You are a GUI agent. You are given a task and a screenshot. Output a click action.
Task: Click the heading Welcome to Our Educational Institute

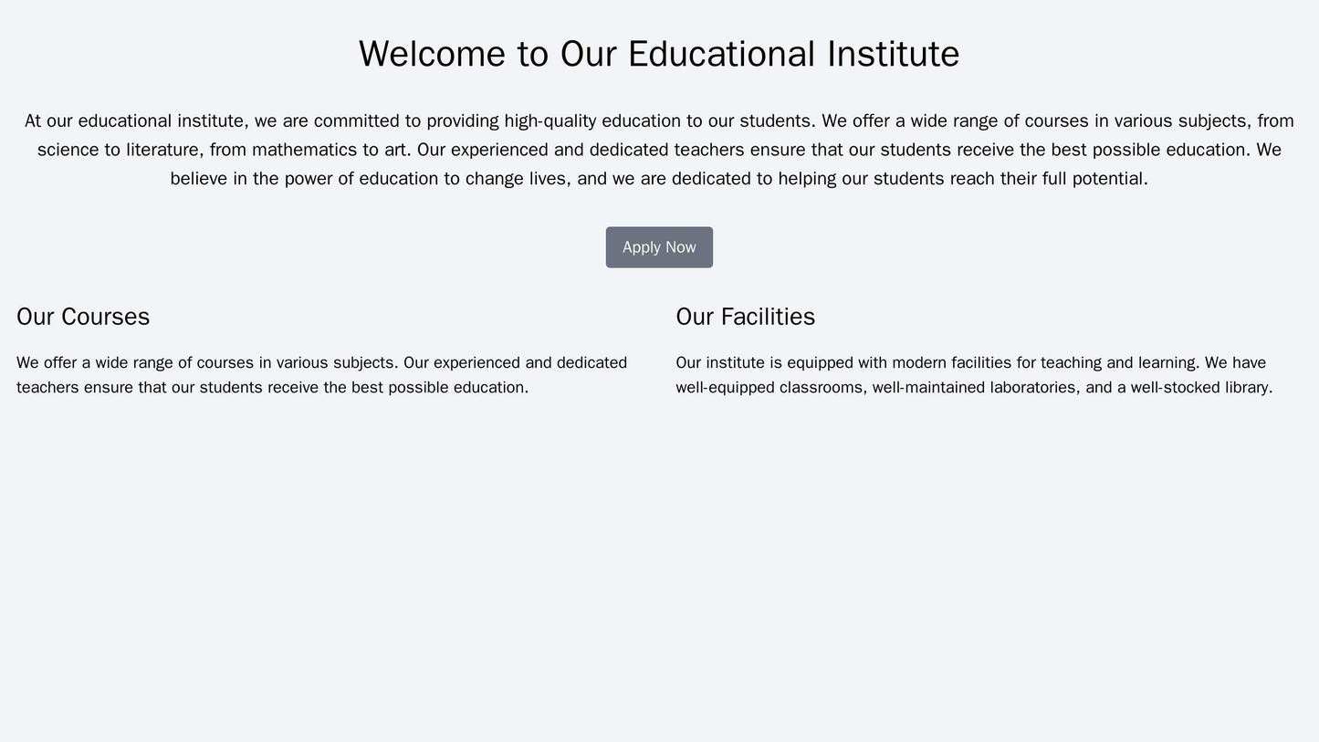click(659, 56)
